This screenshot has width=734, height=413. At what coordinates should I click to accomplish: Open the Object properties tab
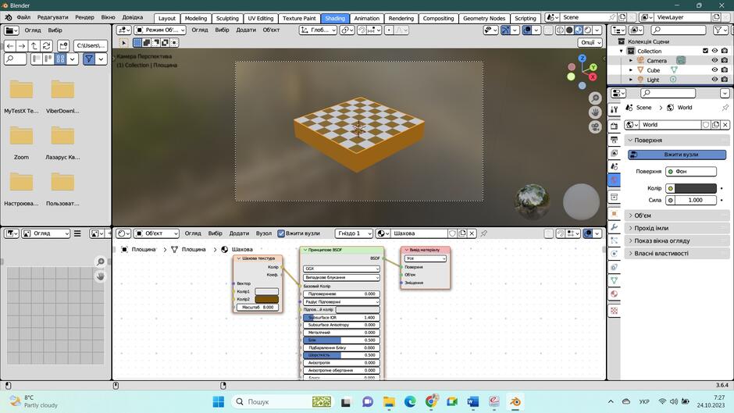615,213
